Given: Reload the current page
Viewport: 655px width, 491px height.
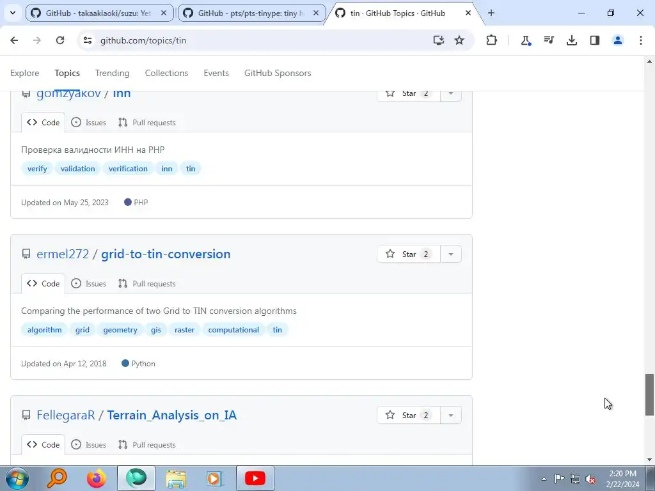Looking at the screenshot, I should [60, 40].
